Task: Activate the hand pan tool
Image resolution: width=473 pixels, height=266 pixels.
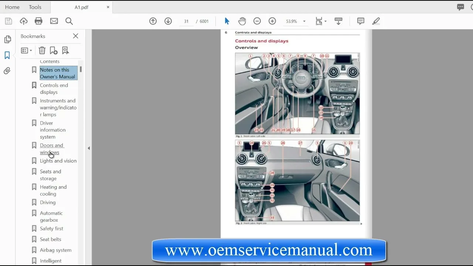Action: [242, 21]
